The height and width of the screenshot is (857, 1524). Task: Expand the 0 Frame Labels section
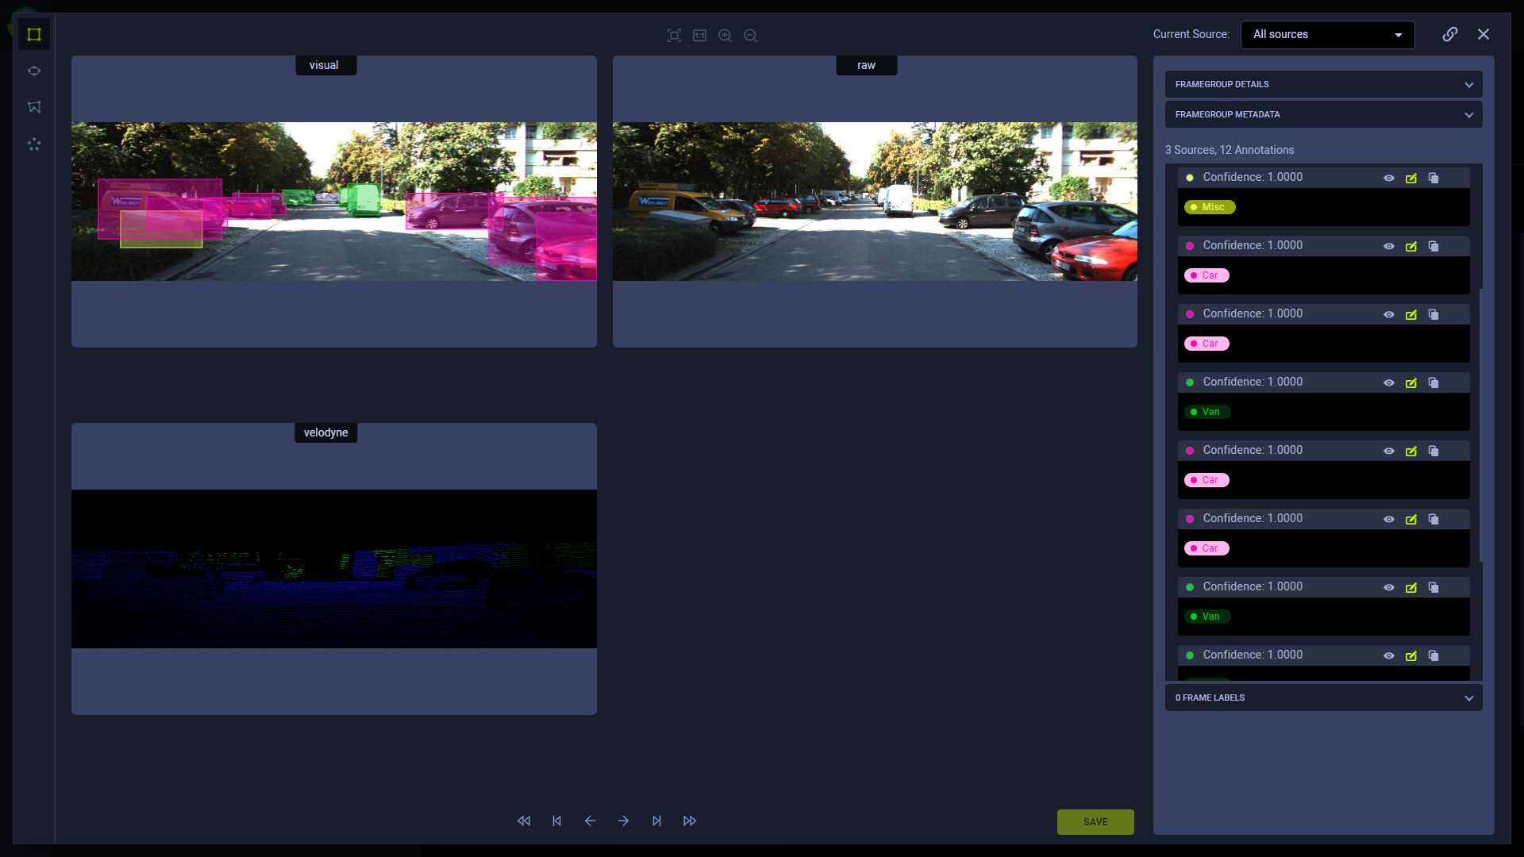pos(1323,698)
